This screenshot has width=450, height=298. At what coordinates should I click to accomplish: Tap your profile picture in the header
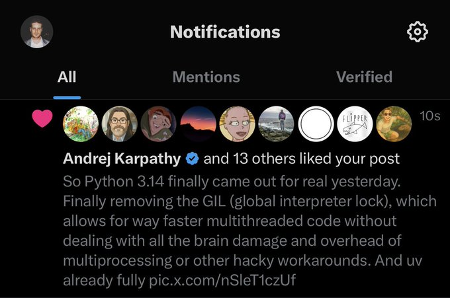pyautogui.click(x=37, y=32)
